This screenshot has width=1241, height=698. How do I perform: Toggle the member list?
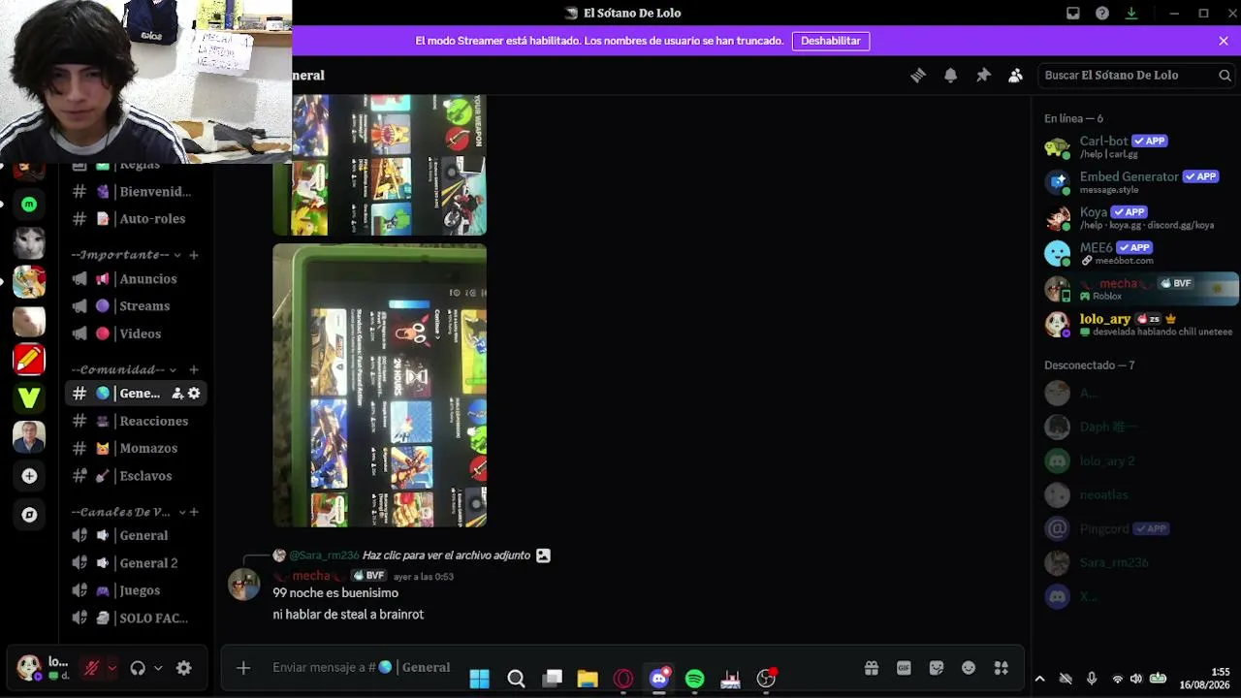pyautogui.click(x=1016, y=76)
